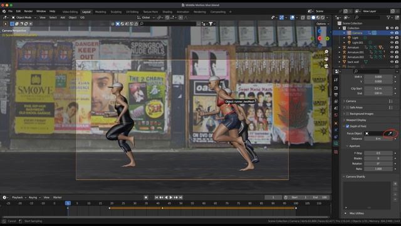Toggle viewport visibility of Light.001
401x226 pixels.
pyautogui.click(x=392, y=43)
